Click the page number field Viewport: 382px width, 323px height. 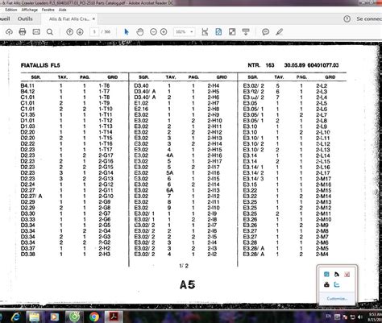pos(94,32)
